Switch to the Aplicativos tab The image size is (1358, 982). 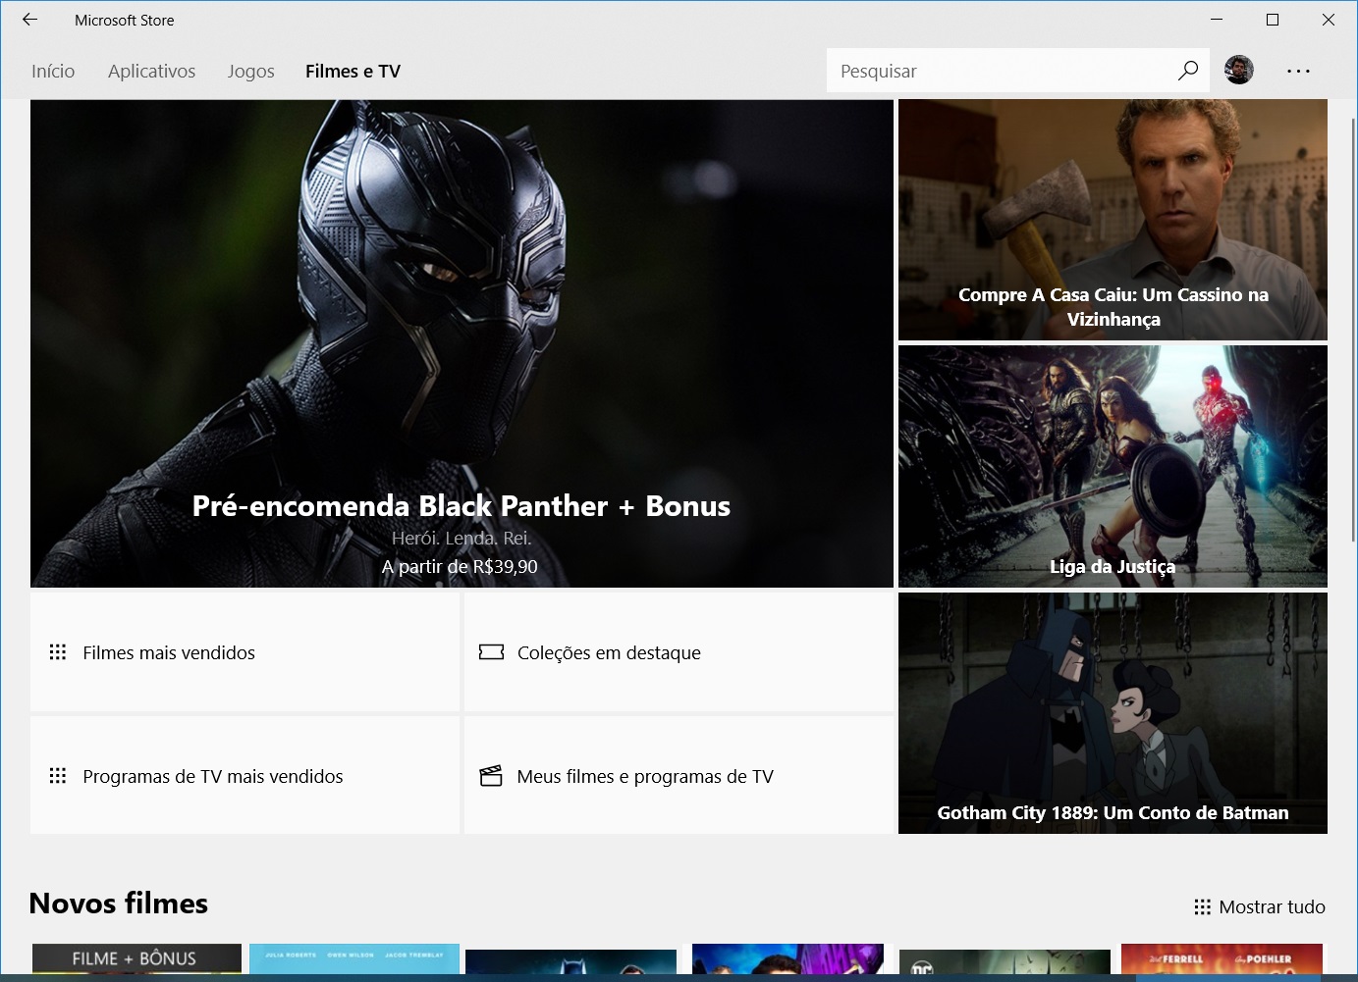click(x=152, y=71)
